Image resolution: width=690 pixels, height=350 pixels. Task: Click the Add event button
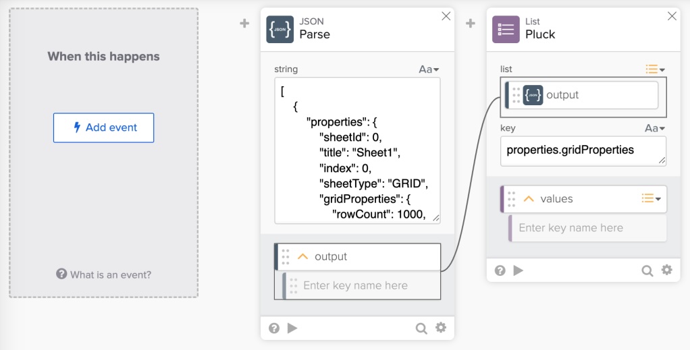(x=103, y=127)
